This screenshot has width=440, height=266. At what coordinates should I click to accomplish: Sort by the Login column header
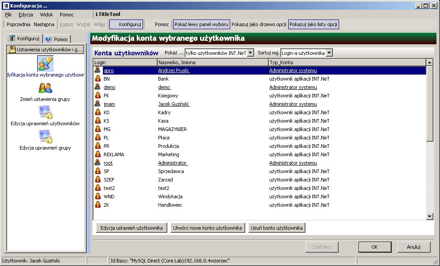coord(125,62)
